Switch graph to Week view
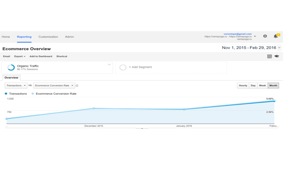The width and height of the screenshot is (283, 173). click(262, 85)
